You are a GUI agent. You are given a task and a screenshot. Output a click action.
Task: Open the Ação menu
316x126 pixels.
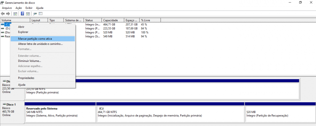18,8
